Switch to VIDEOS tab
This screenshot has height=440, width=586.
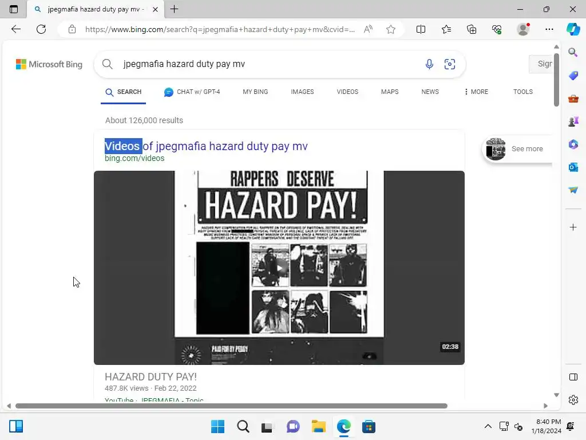coord(347,92)
